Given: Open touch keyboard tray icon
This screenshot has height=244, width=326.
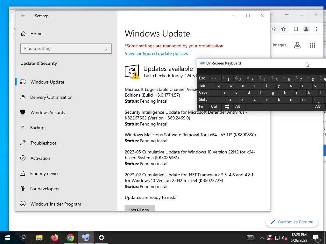Looking at the screenshot, I should click(250, 238).
